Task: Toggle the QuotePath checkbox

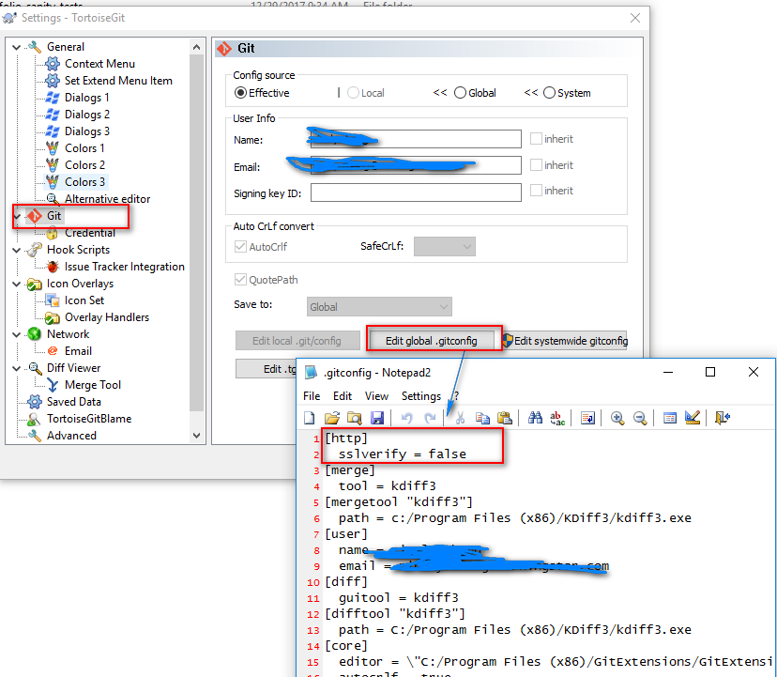Action: [240, 280]
